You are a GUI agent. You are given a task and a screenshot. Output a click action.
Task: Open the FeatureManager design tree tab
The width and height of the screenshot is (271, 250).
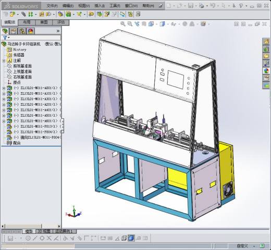coord(5,31)
